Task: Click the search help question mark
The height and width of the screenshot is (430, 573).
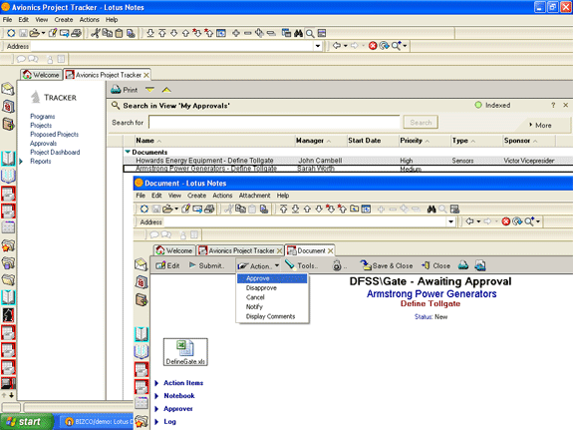Action: click(553, 105)
